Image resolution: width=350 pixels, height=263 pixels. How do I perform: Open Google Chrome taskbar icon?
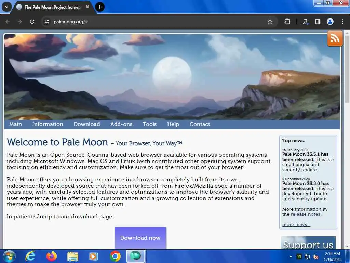click(x=115, y=256)
